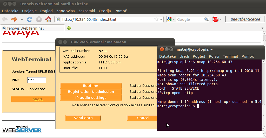Screen dimensions: 266x138
Task: Click site identity icon in address bar
Action: pyautogui.click(x=58, y=19)
